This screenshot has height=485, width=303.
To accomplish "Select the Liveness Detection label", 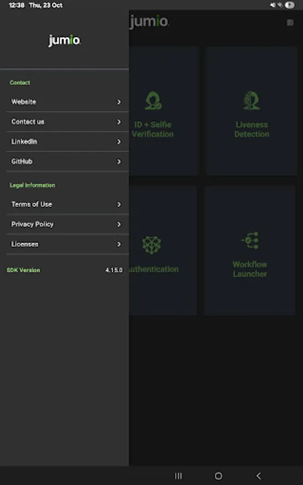I will [251, 129].
